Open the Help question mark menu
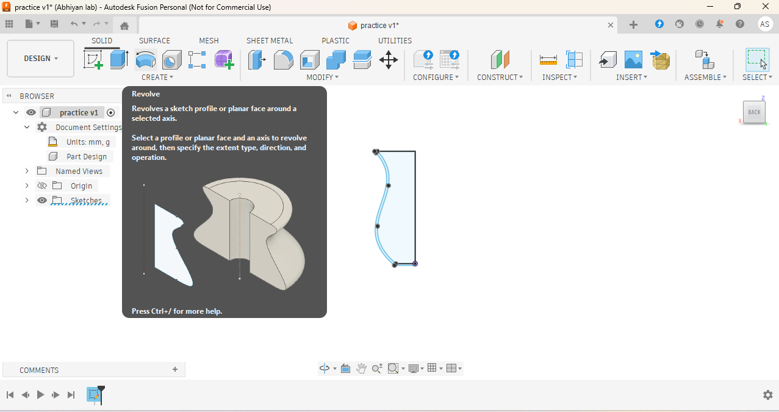779x412 pixels. click(x=740, y=24)
